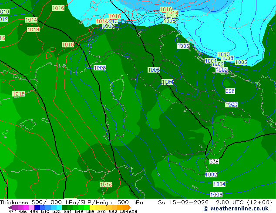Click the brightest green legend swatch before yellow
276x213 pixels.
[87, 207]
